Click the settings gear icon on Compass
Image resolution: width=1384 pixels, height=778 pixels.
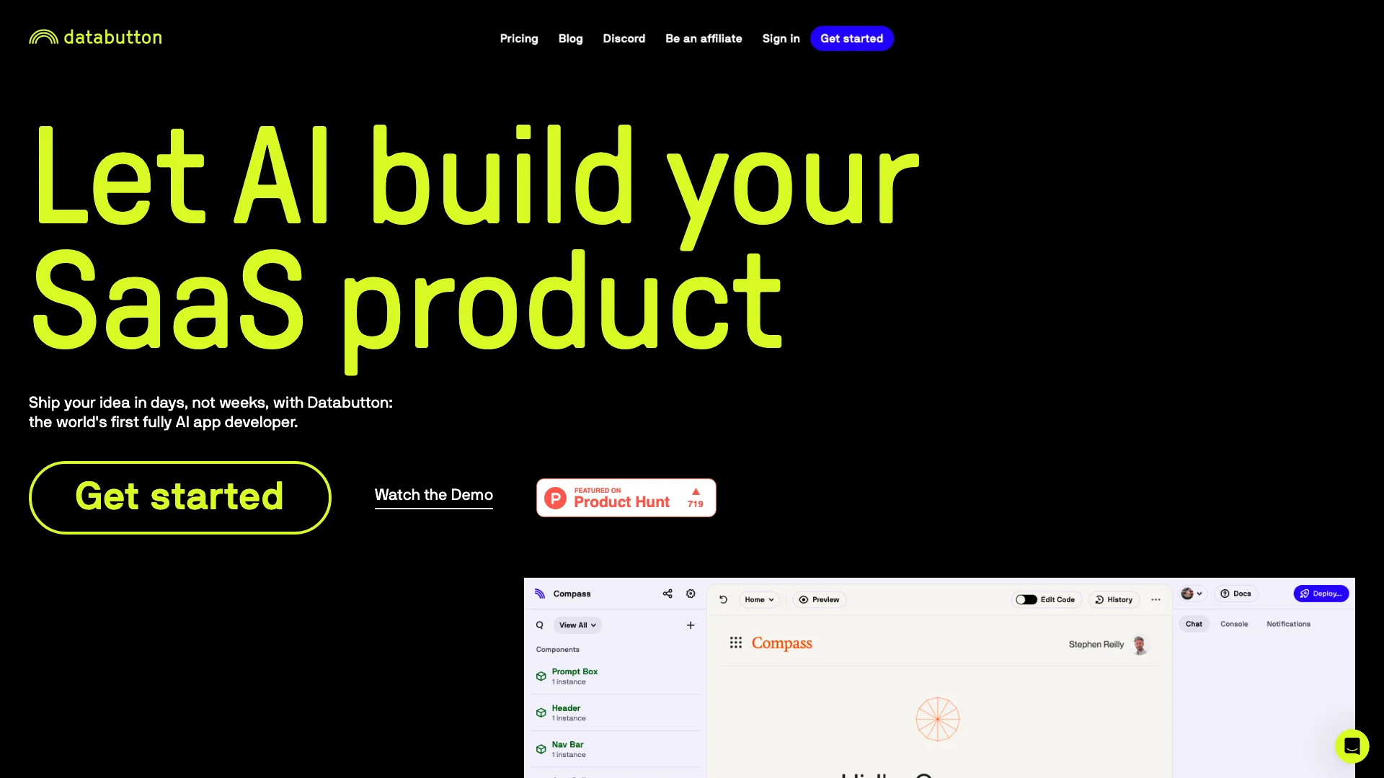coord(690,594)
